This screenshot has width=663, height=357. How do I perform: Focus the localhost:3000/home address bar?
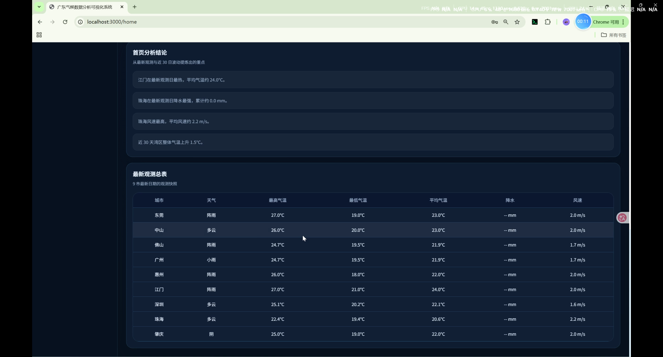click(x=259, y=22)
